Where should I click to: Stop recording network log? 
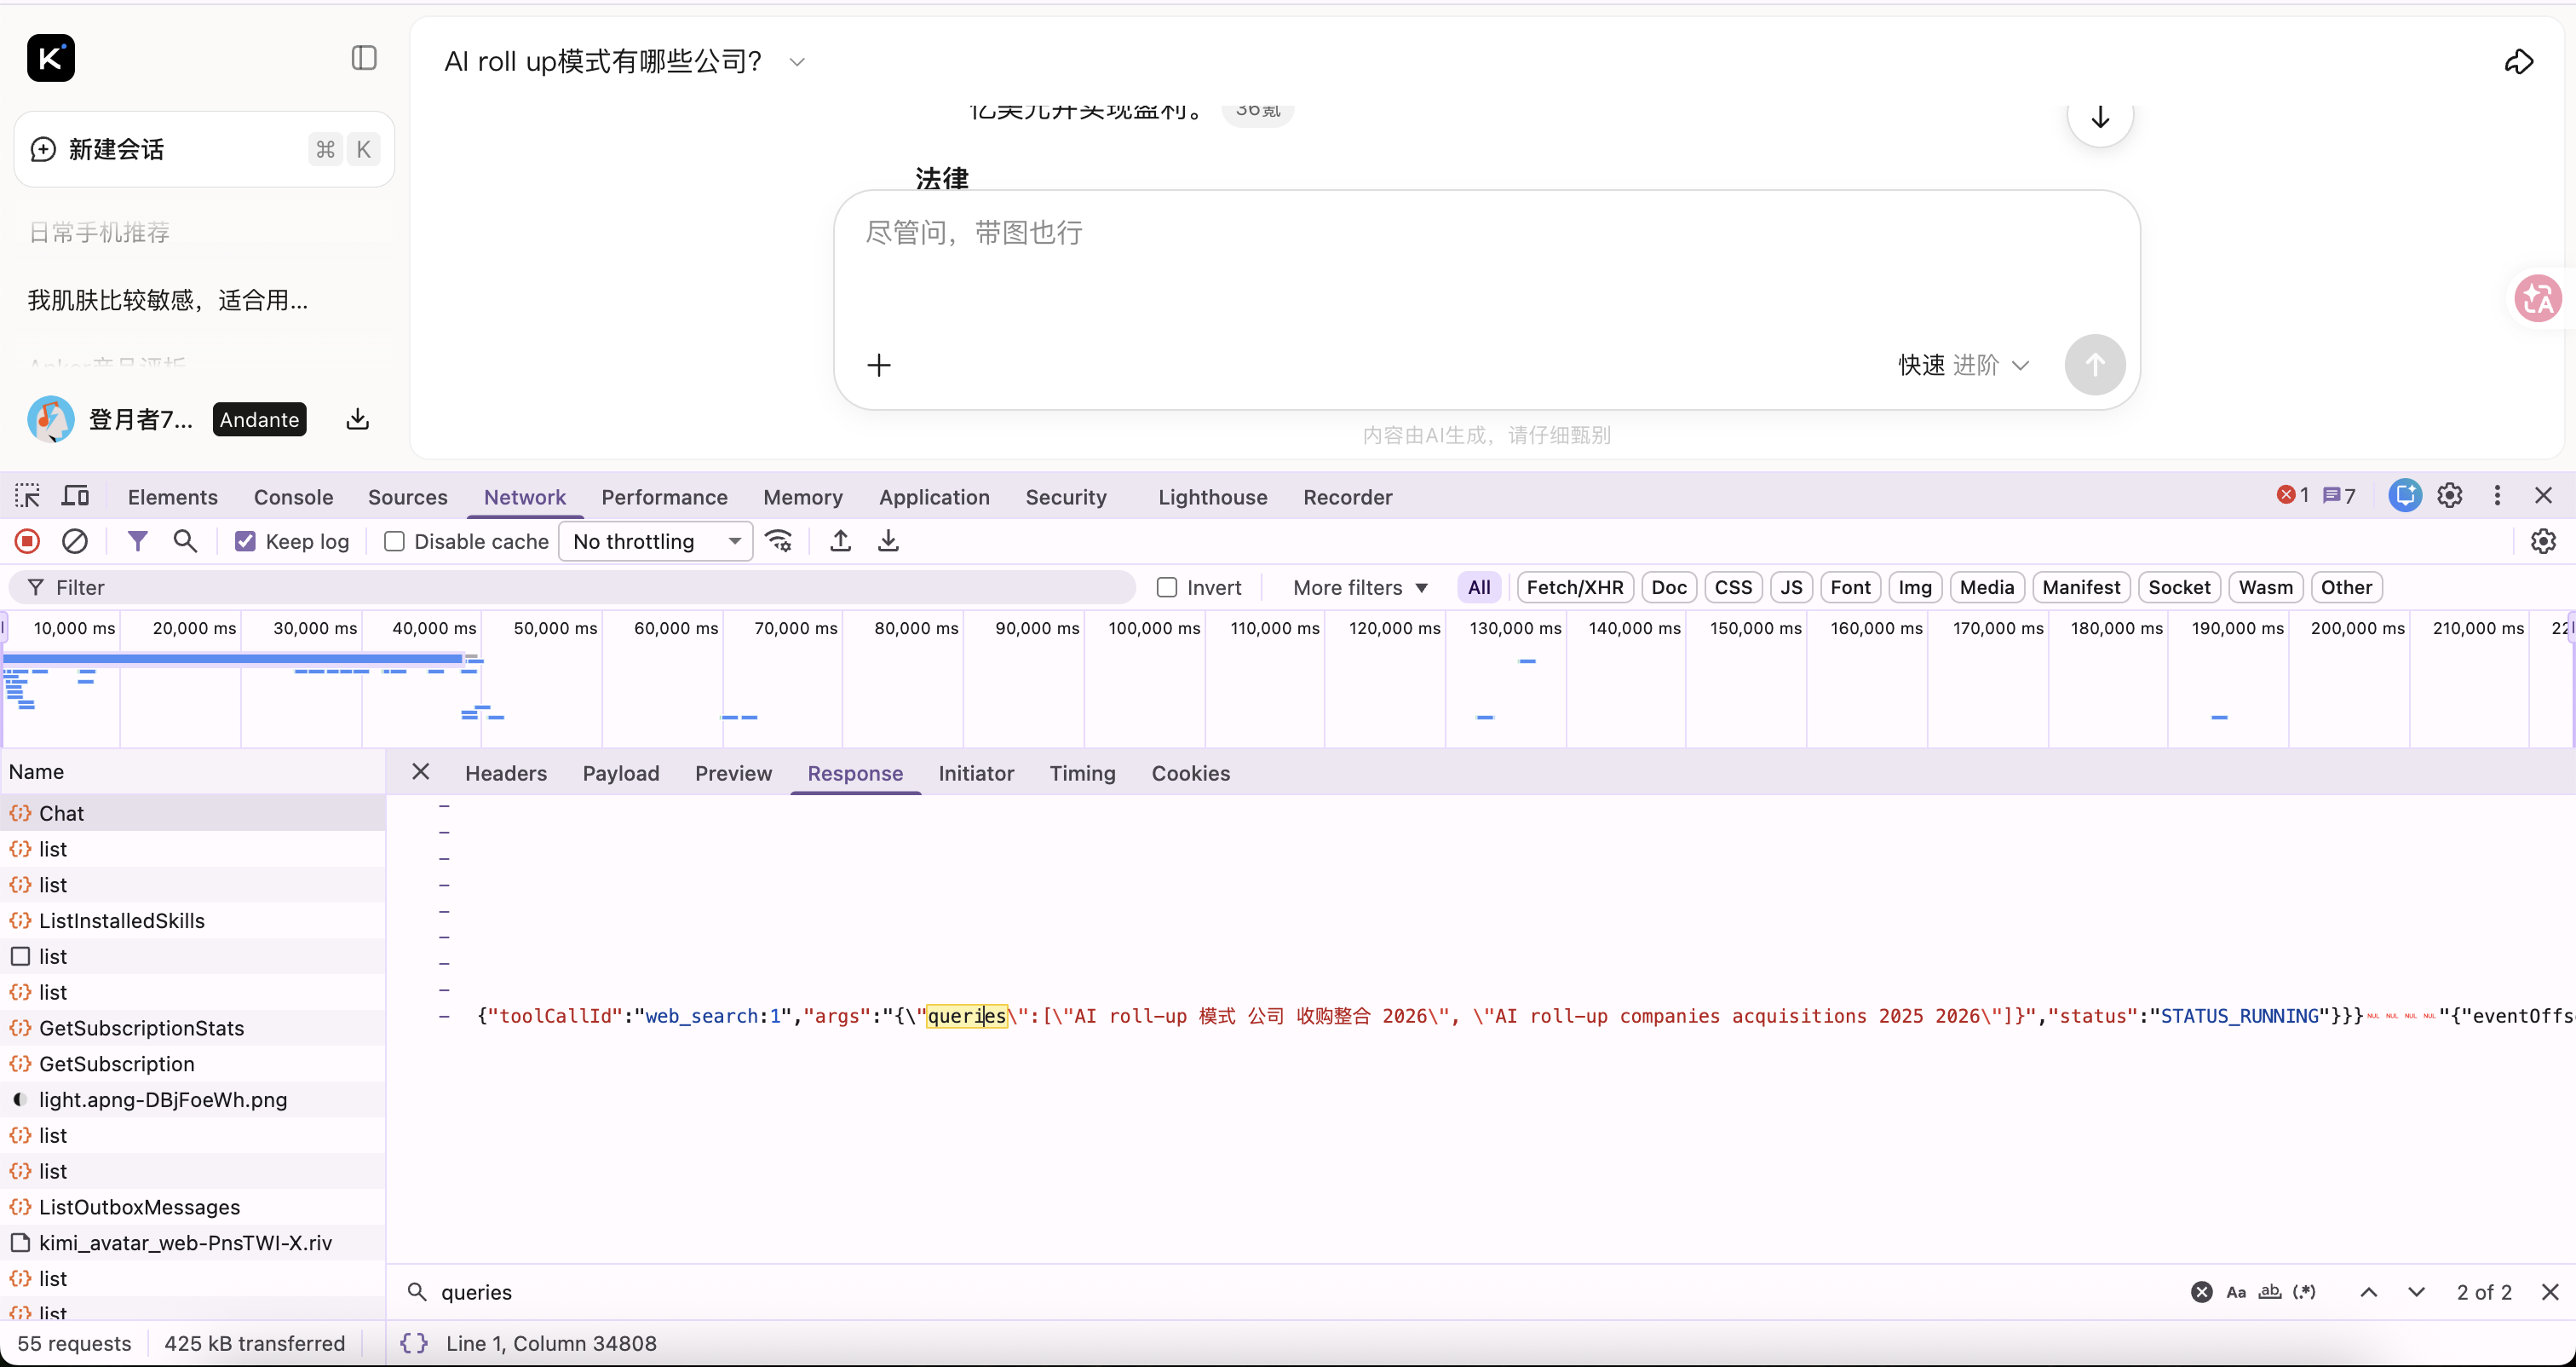27,541
